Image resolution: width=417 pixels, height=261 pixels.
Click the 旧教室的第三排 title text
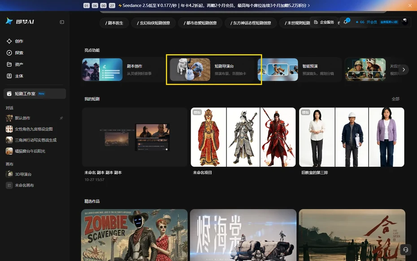pos(315,173)
